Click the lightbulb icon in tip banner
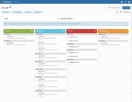 coord(6,24)
